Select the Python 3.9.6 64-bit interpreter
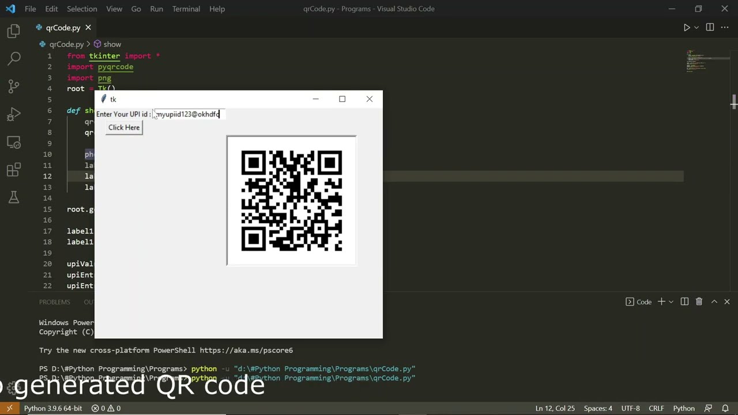This screenshot has width=738, height=415. (x=53, y=408)
